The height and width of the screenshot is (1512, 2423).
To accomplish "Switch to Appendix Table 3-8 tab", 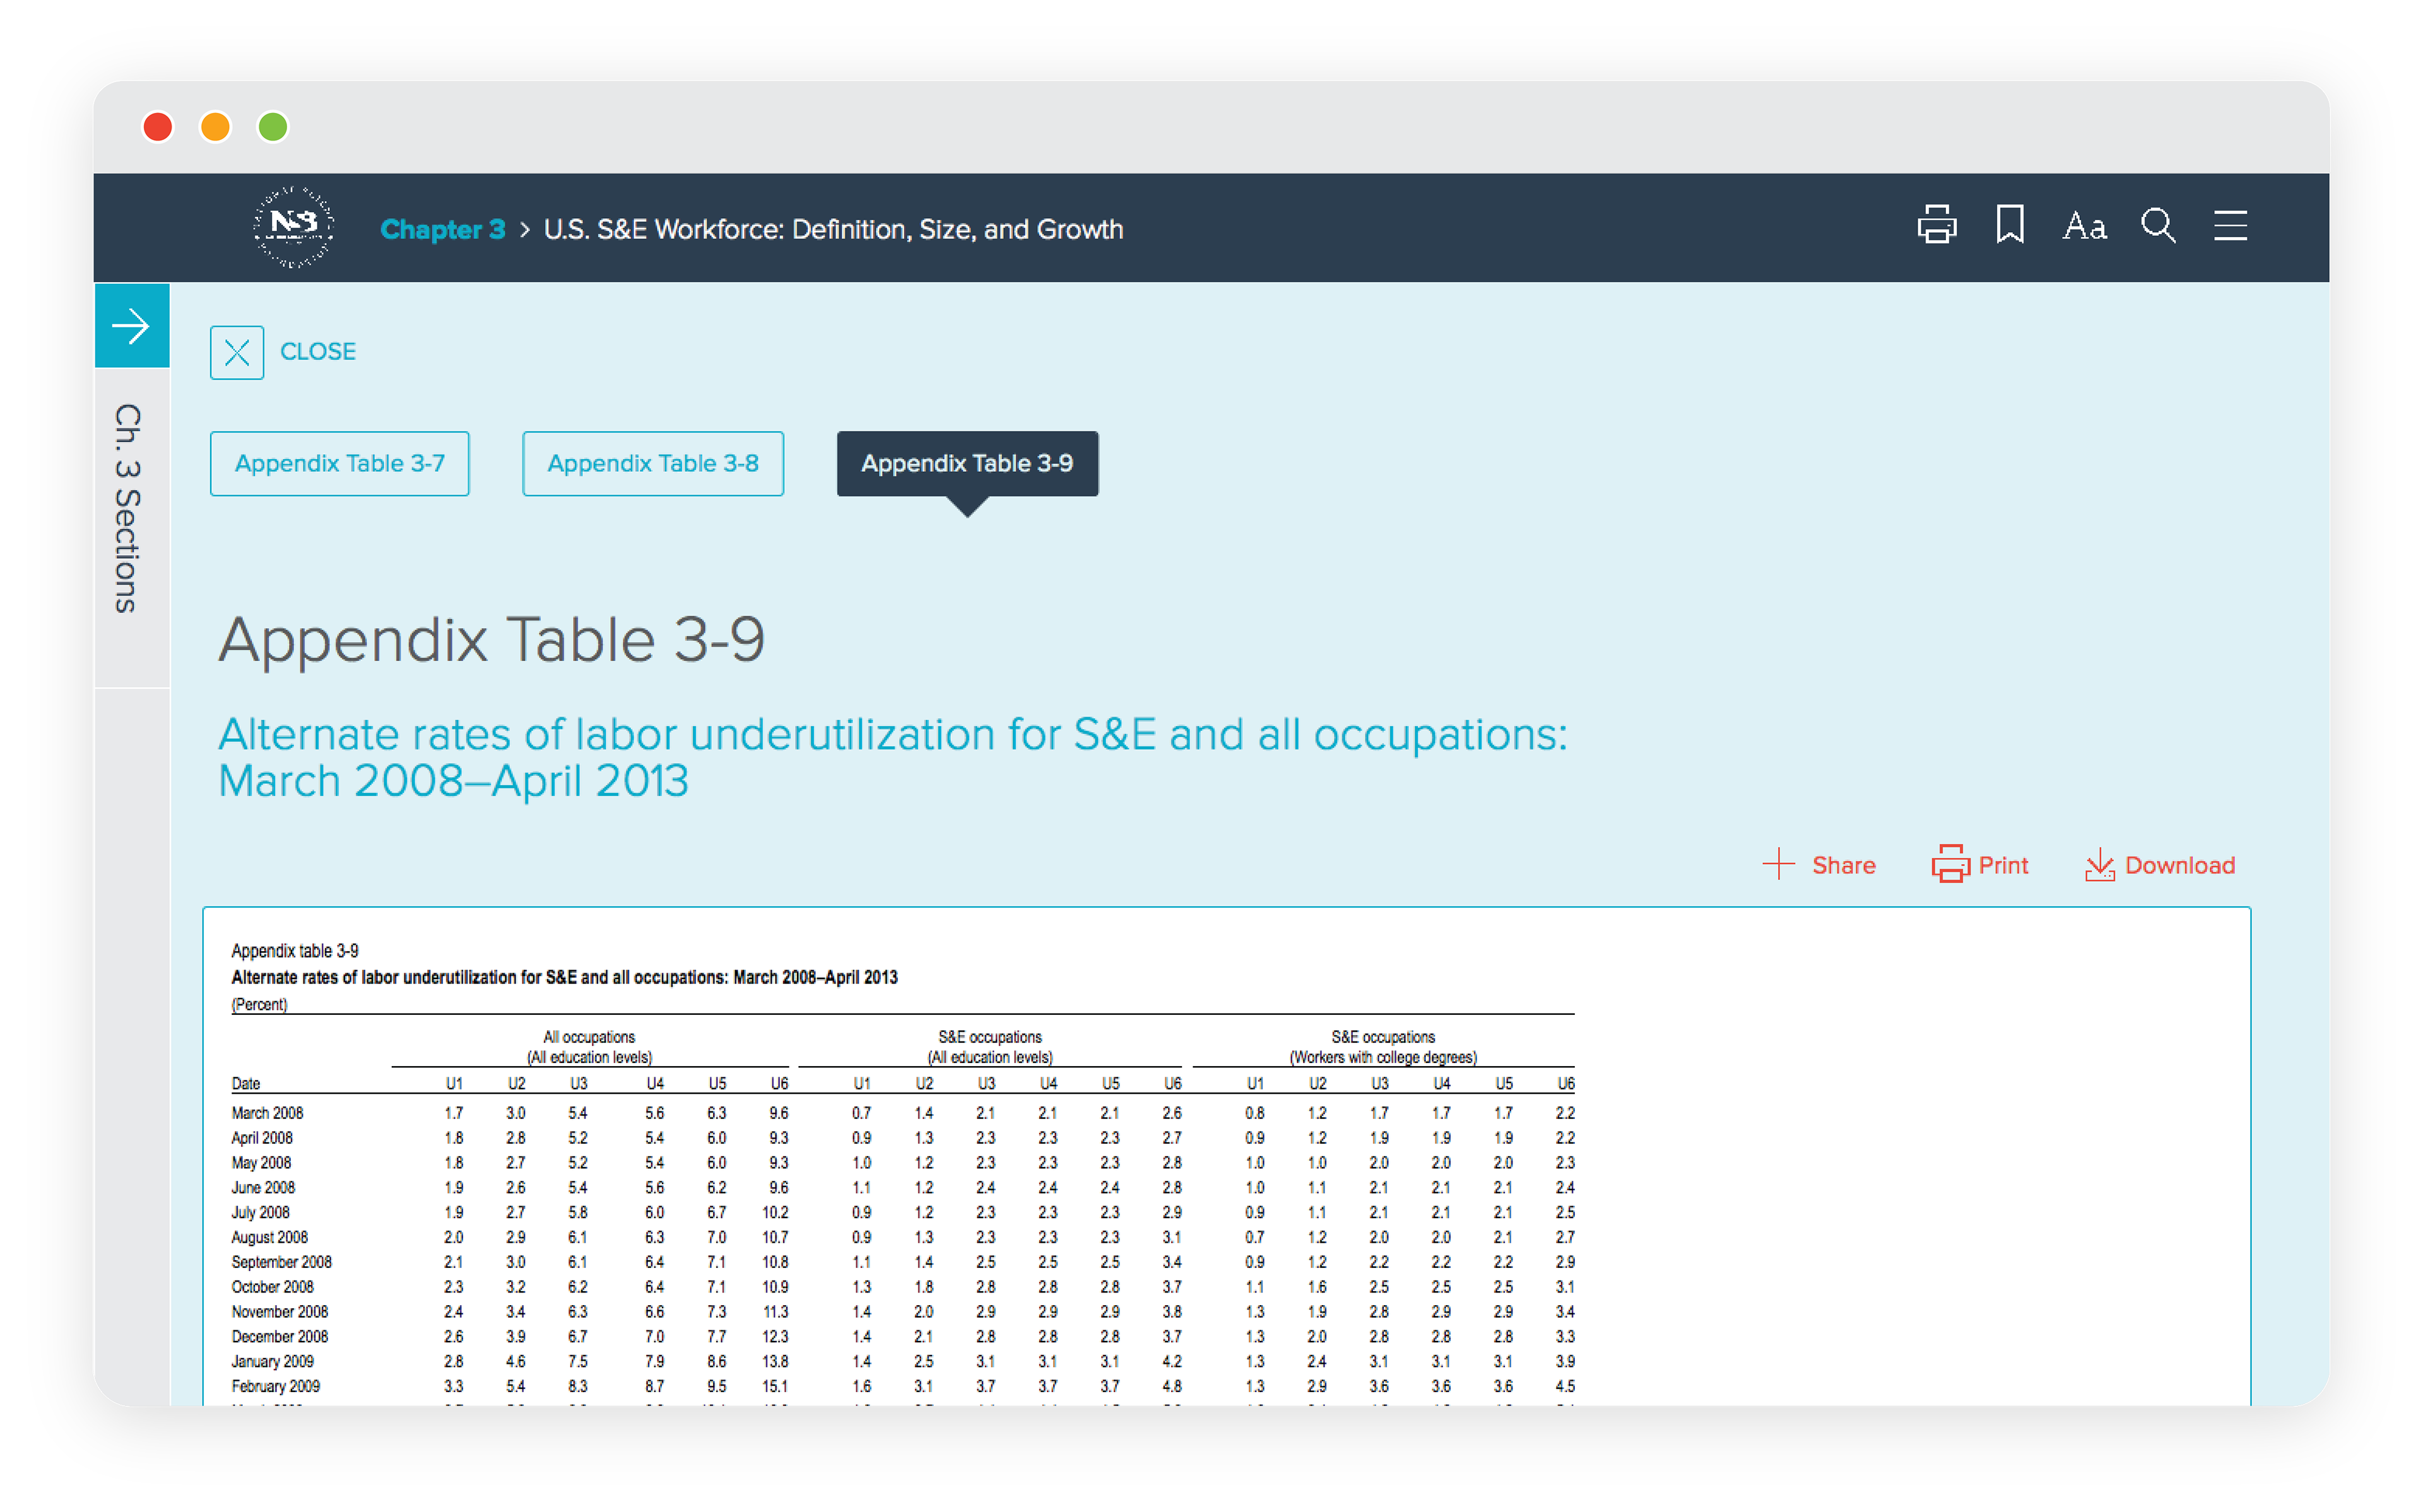I will point(653,464).
